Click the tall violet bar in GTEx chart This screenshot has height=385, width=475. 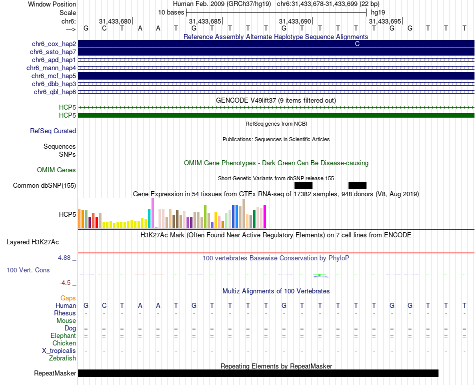click(x=152, y=213)
